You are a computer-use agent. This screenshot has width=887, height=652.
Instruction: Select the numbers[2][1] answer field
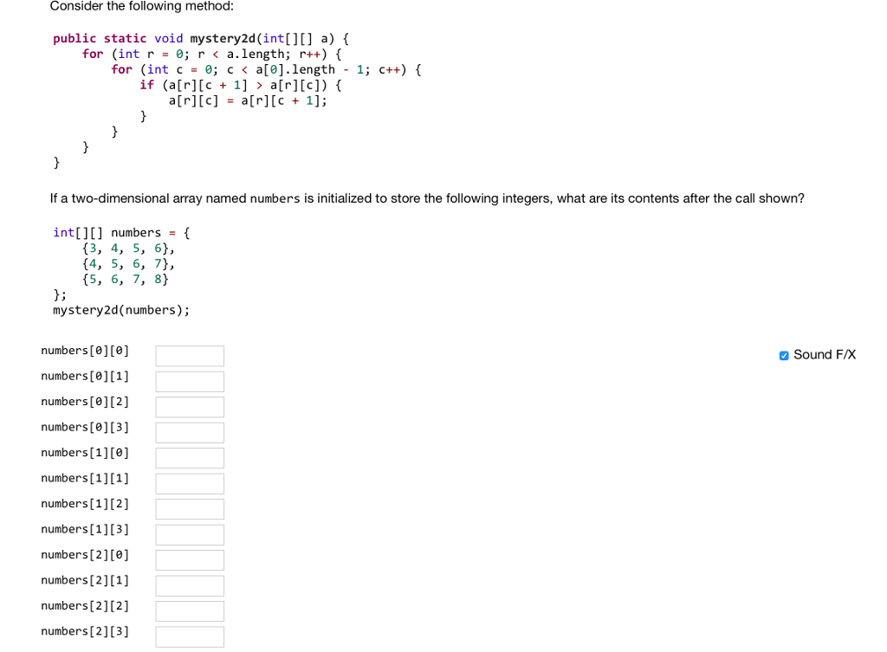pyautogui.click(x=189, y=585)
